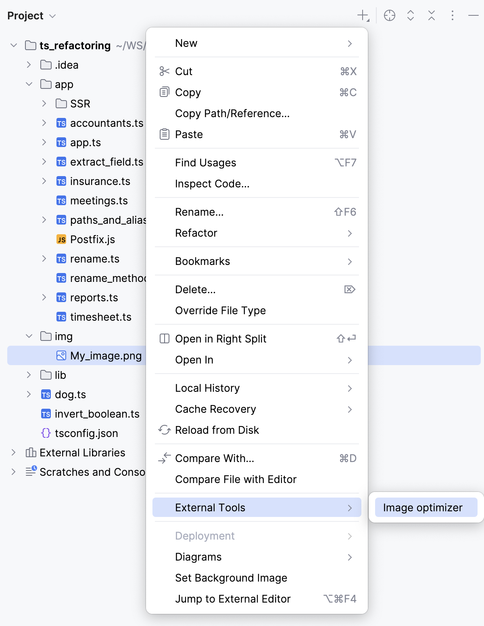Choose Rename from the context menu
This screenshot has width=484, height=626.
tap(199, 212)
